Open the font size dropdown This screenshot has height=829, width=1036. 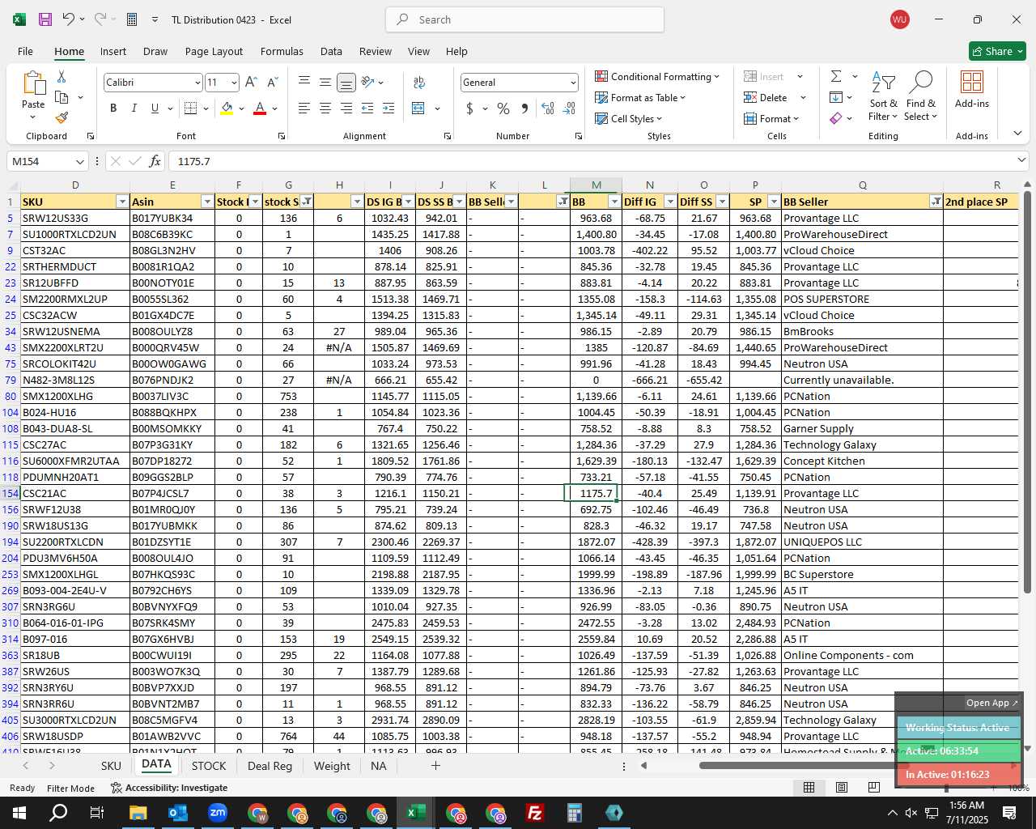(234, 83)
